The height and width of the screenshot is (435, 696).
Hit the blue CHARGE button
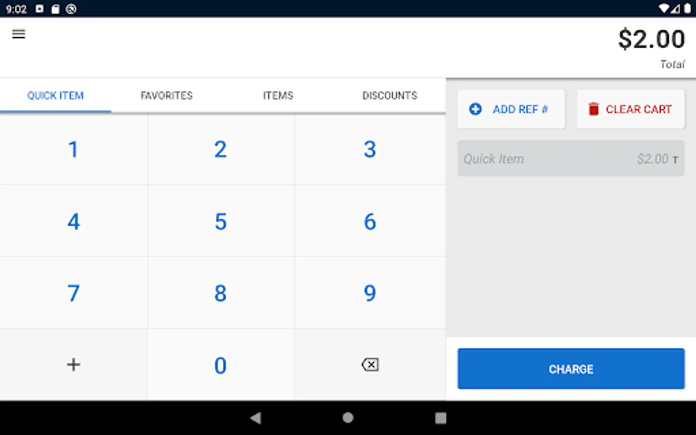(571, 369)
